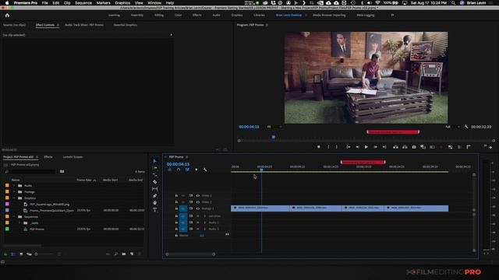This screenshot has width=499, height=280.
Task: Step forward one frame in Program monitor
Action: [x=376, y=147]
